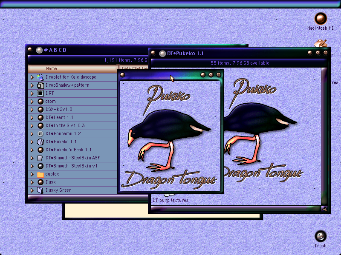Click the DropShadow+pattern file icon

coord(40,85)
